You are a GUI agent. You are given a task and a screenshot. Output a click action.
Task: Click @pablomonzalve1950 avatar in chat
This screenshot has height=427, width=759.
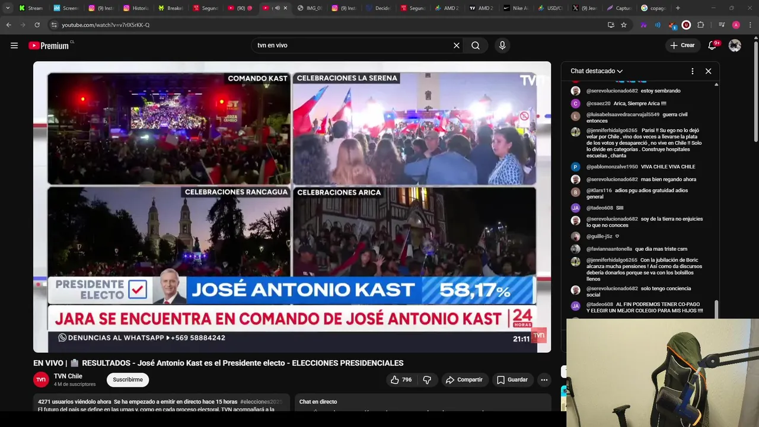pos(575,167)
